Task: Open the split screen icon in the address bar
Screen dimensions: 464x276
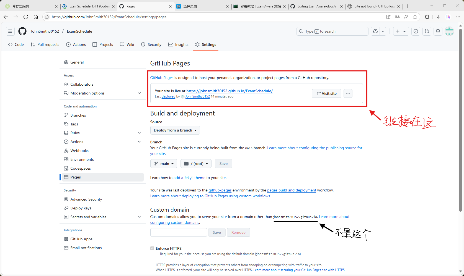Action: (x=388, y=17)
